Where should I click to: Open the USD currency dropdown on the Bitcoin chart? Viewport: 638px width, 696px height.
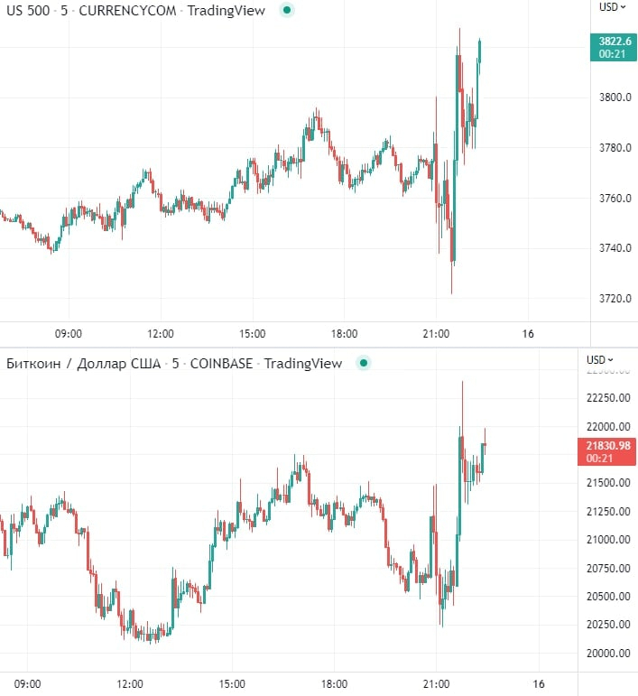click(x=599, y=360)
